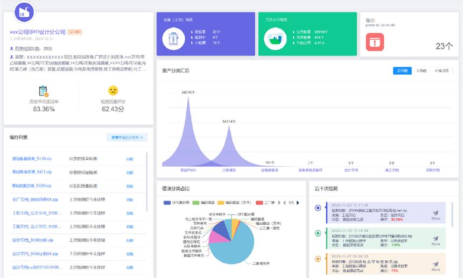Click the clipboard icon above 63.36%
The height and width of the screenshot is (278, 463).
pos(44,91)
